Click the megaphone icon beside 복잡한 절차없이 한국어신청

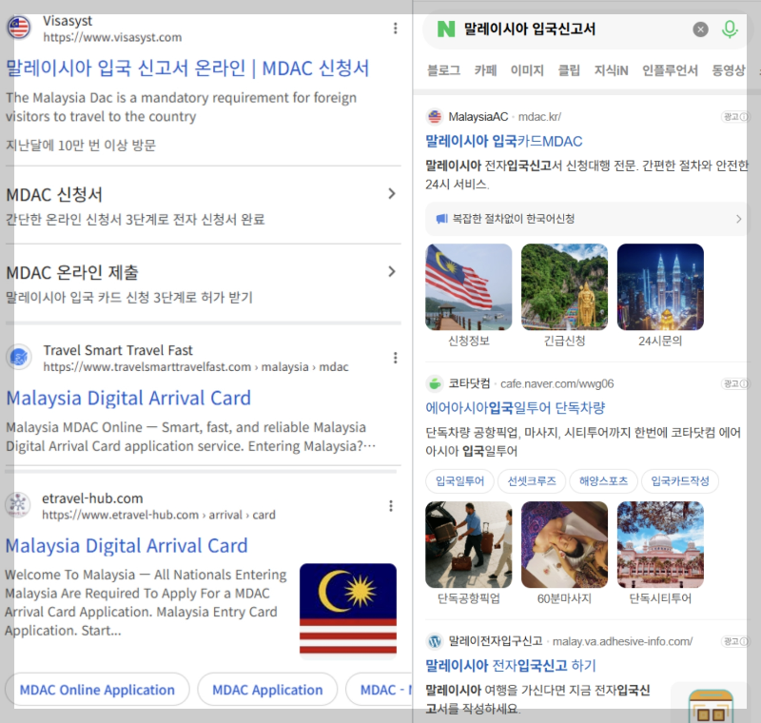pos(441,219)
